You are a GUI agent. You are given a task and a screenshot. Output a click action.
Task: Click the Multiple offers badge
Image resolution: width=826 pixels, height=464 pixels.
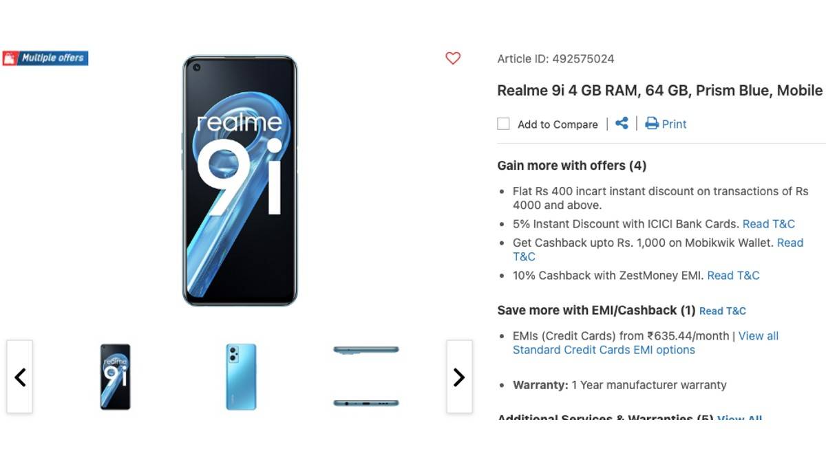coord(46,58)
